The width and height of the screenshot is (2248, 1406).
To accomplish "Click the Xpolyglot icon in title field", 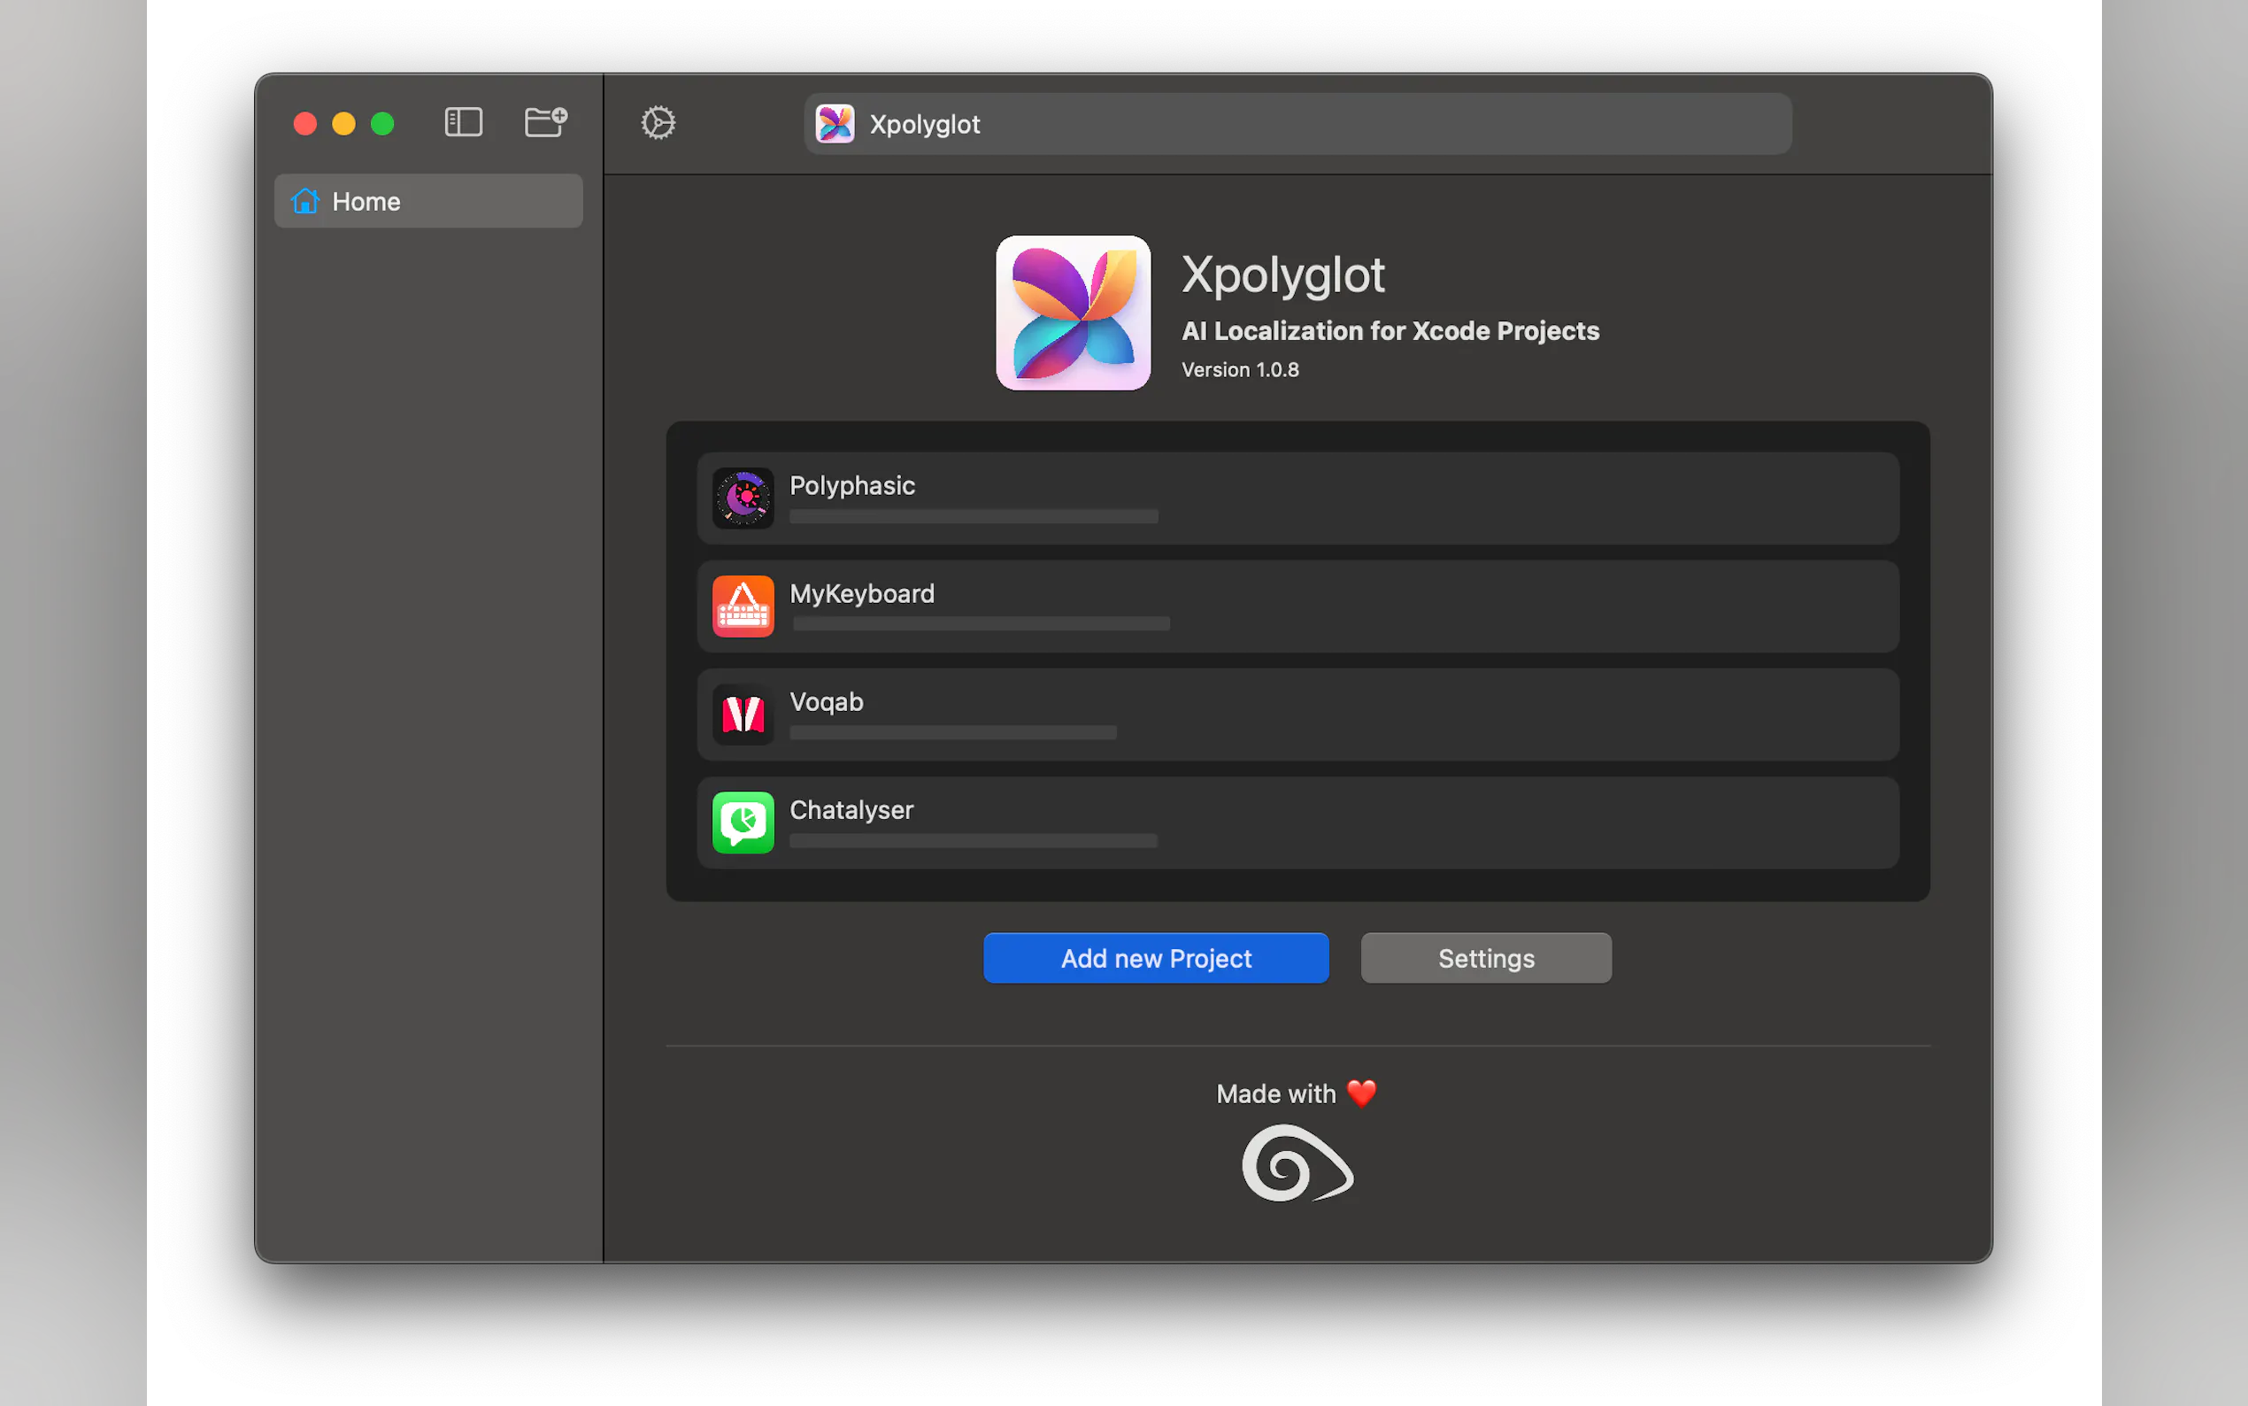I will 835,124.
